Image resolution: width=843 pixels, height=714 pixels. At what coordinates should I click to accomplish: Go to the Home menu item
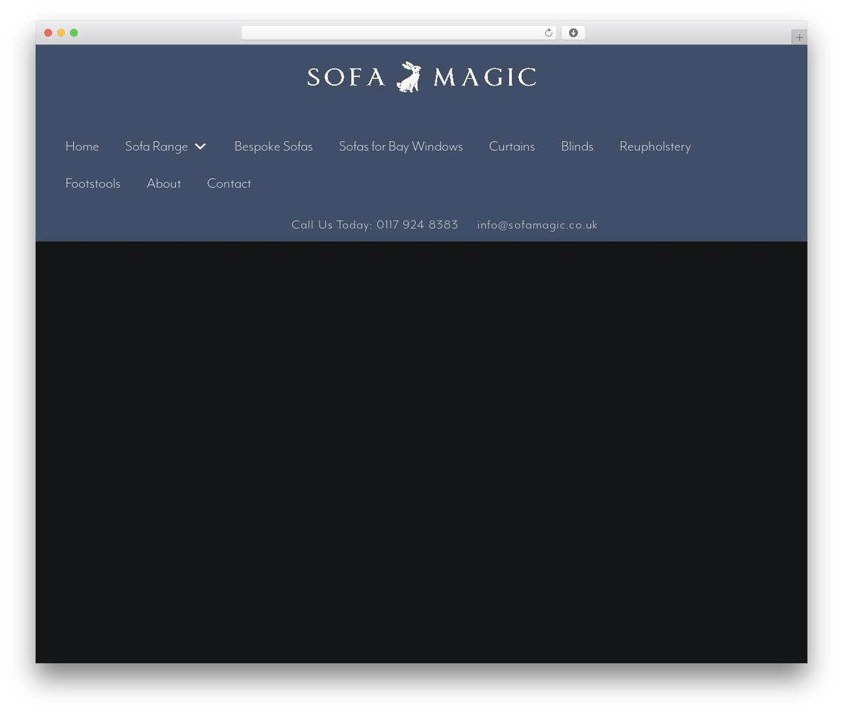82,146
